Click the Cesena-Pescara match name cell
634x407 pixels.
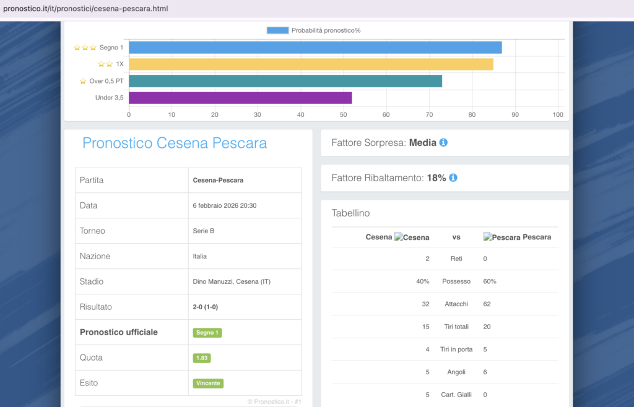218,181
